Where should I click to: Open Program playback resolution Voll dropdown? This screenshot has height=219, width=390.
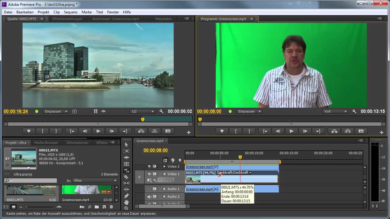[335, 111]
